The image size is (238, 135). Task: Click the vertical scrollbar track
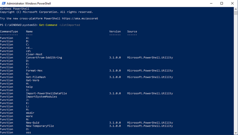coord(235,72)
